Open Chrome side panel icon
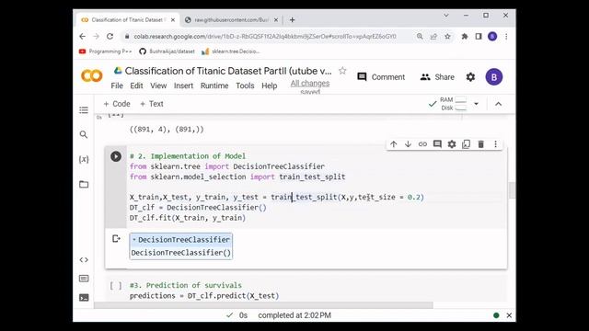The image size is (589, 331). (x=479, y=37)
